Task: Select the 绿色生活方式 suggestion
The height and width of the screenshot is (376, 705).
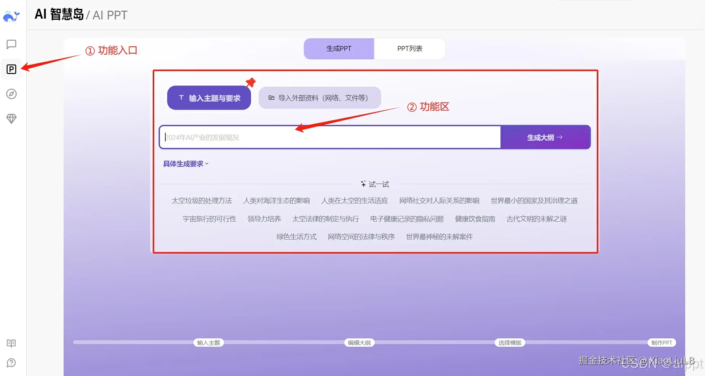Action: 297,236
